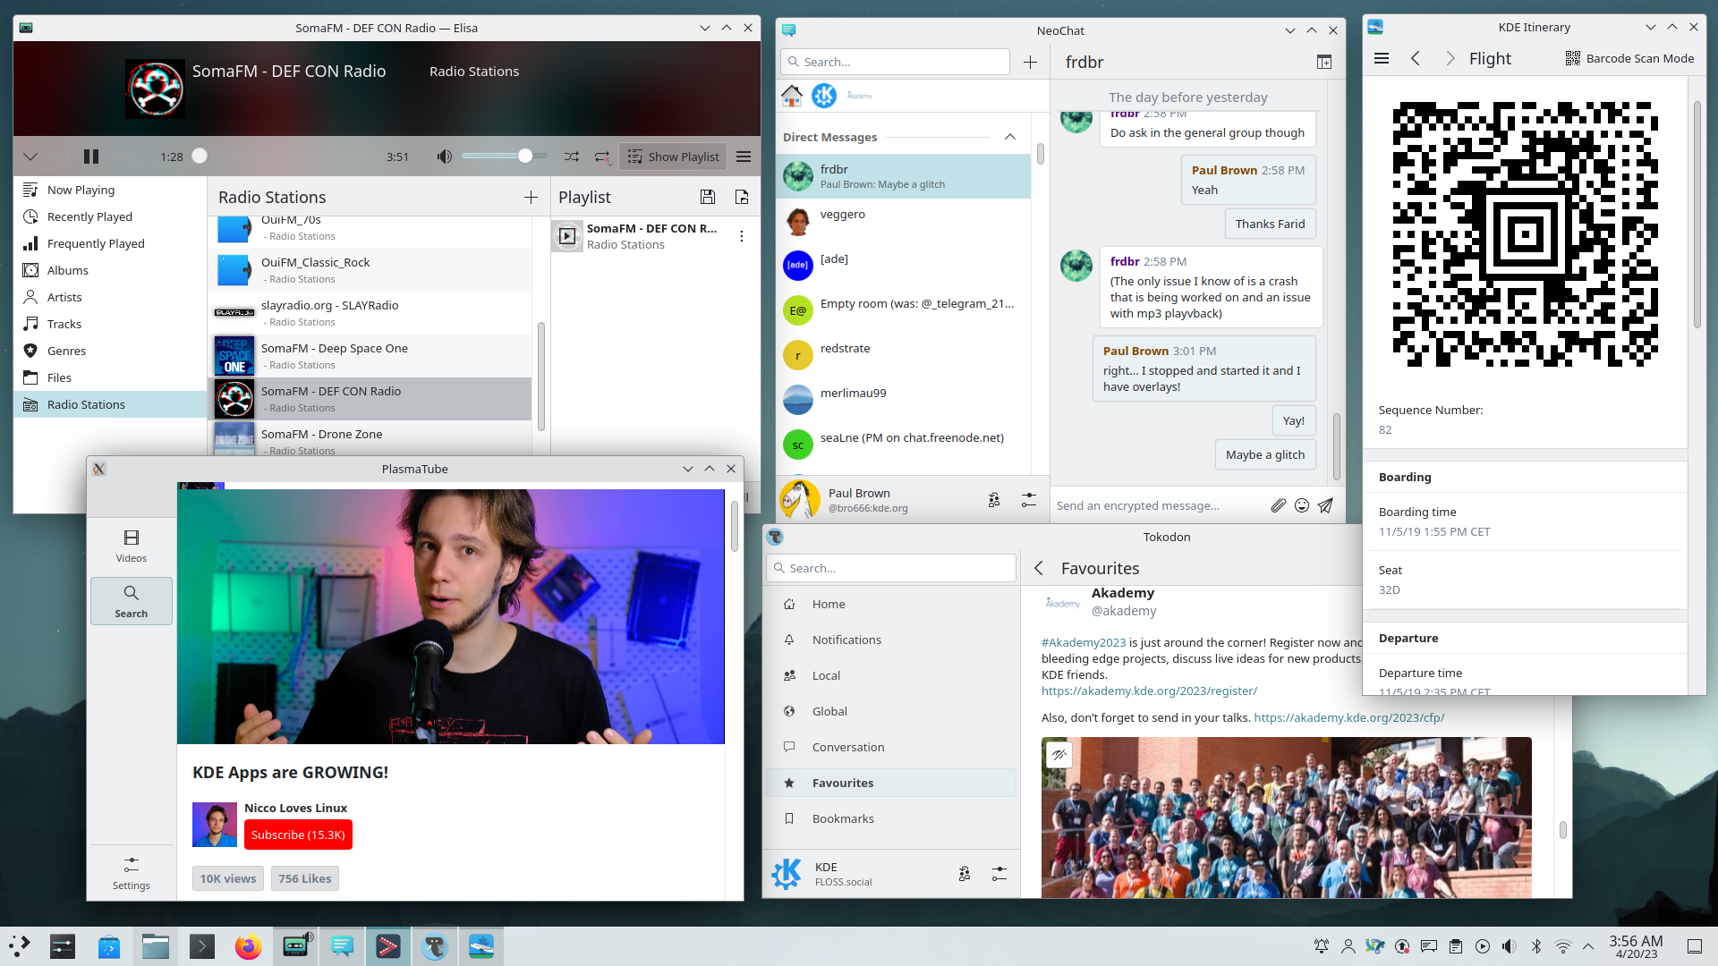Click the shuffle playback icon in Elisa
This screenshot has width=1718, height=966.
571,156
